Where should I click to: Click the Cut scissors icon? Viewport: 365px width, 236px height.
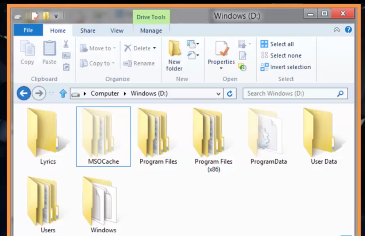[x=66, y=44]
